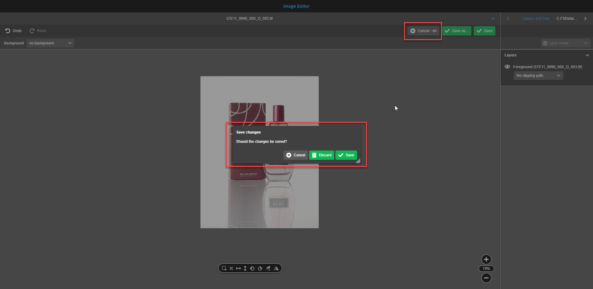This screenshot has width=593, height=289.
Task: Switch to the Layers and Tool tab
Action: coord(536,18)
